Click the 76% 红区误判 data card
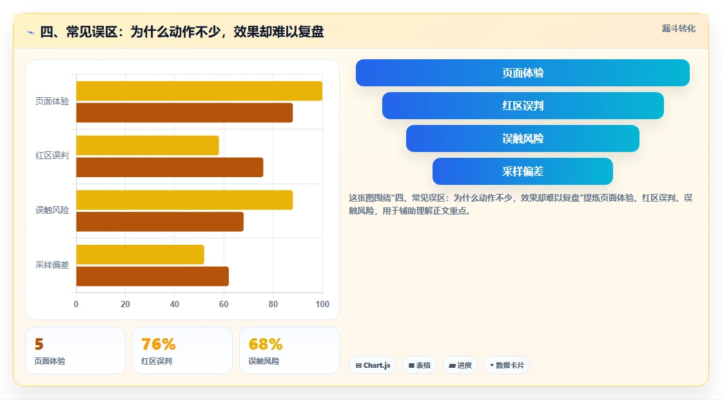Viewport: 722px width, 400px height. click(182, 350)
